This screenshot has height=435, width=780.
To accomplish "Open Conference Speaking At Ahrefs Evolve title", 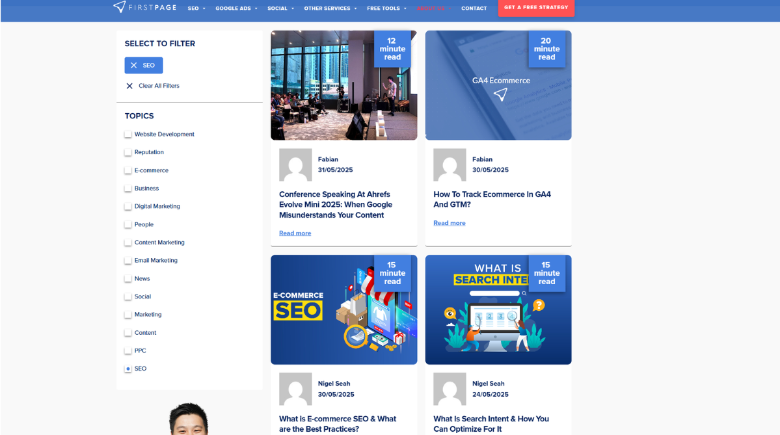I will pyautogui.click(x=336, y=205).
